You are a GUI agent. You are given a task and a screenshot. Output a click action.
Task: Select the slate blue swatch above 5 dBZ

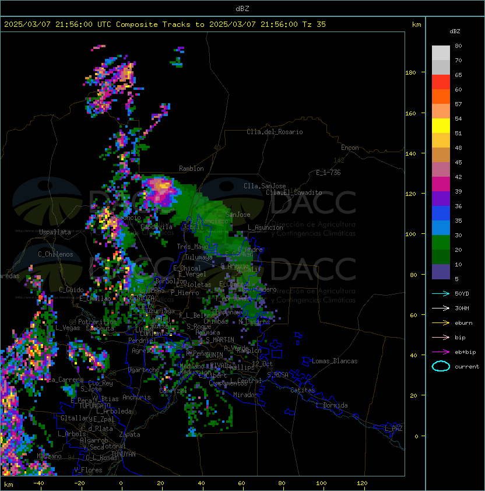[x=441, y=272]
